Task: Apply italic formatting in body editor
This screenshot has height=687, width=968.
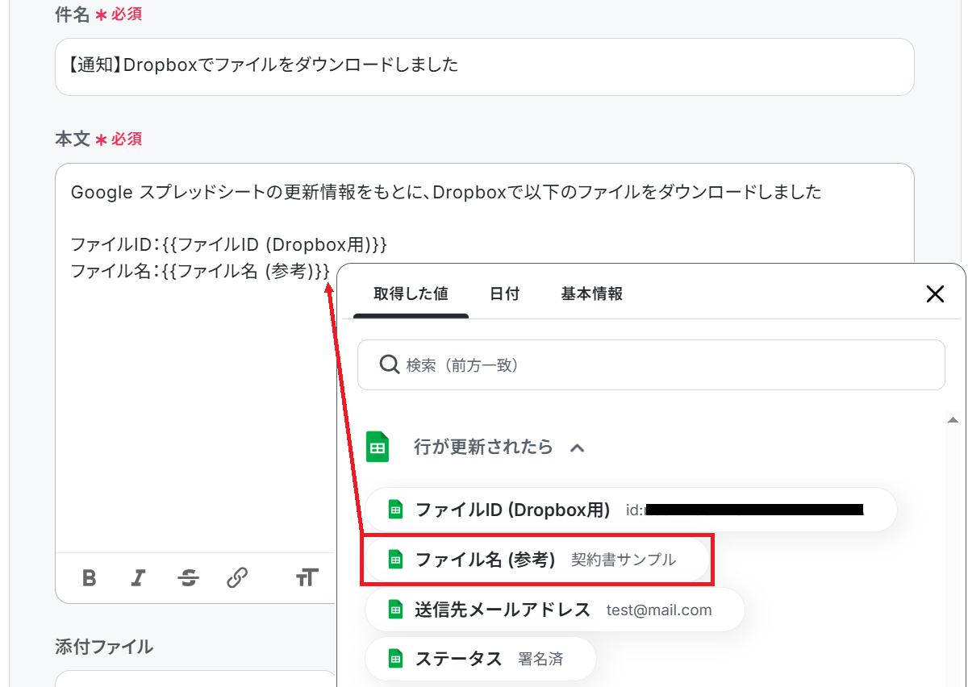Action: point(139,577)
